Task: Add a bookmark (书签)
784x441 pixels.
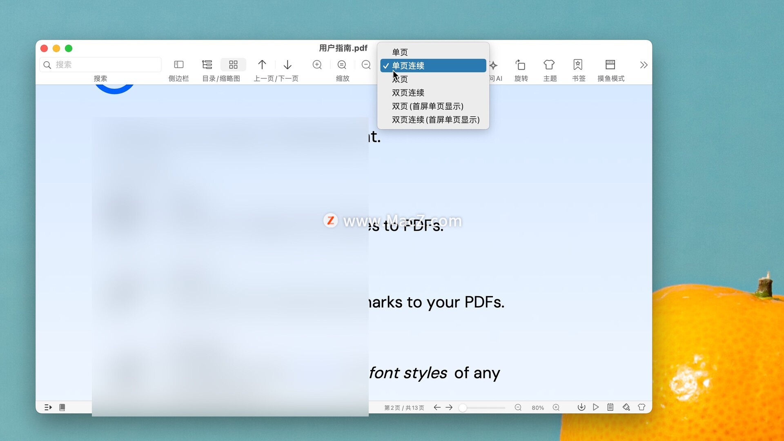Action: tap(578, 65)
